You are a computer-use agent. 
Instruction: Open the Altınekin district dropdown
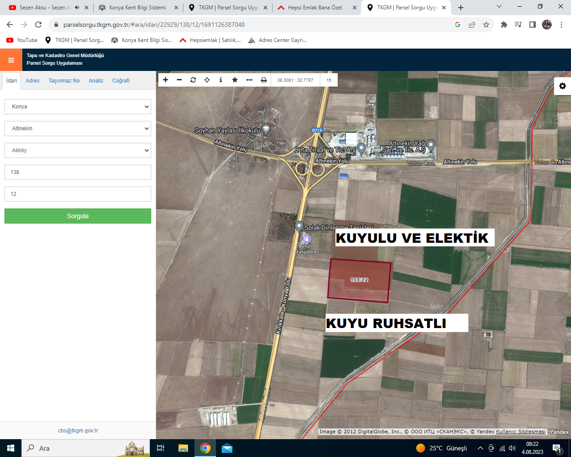(x=78, y=129)
